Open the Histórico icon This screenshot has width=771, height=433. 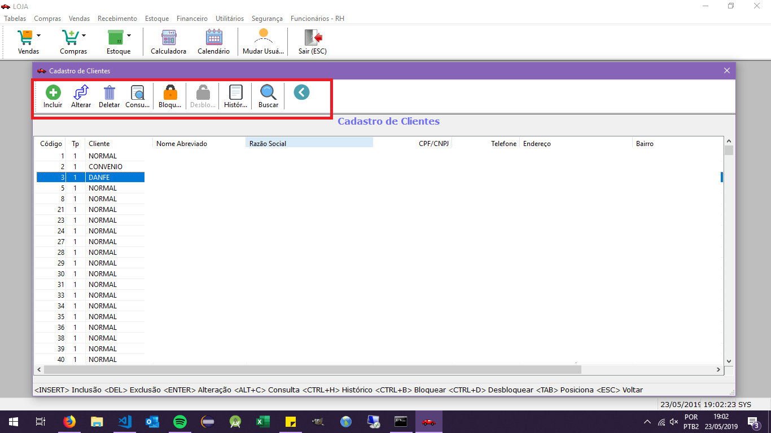point(235,92)
